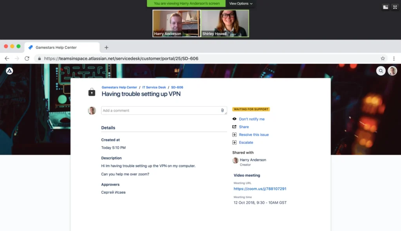Go back in the browser
The width and height of the screenshot is (401, 231).
point(7,59)
